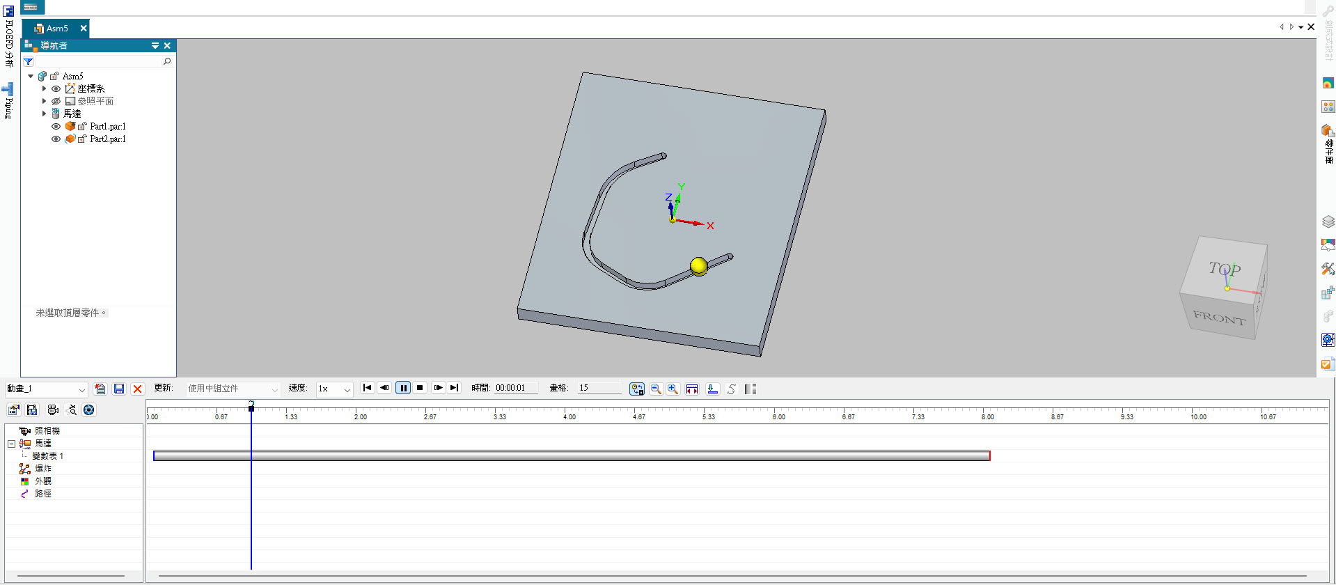Screen dimensions: 1336x585
Task: Click the filter icon in the navigator panel
Action: tap(29, 62)
